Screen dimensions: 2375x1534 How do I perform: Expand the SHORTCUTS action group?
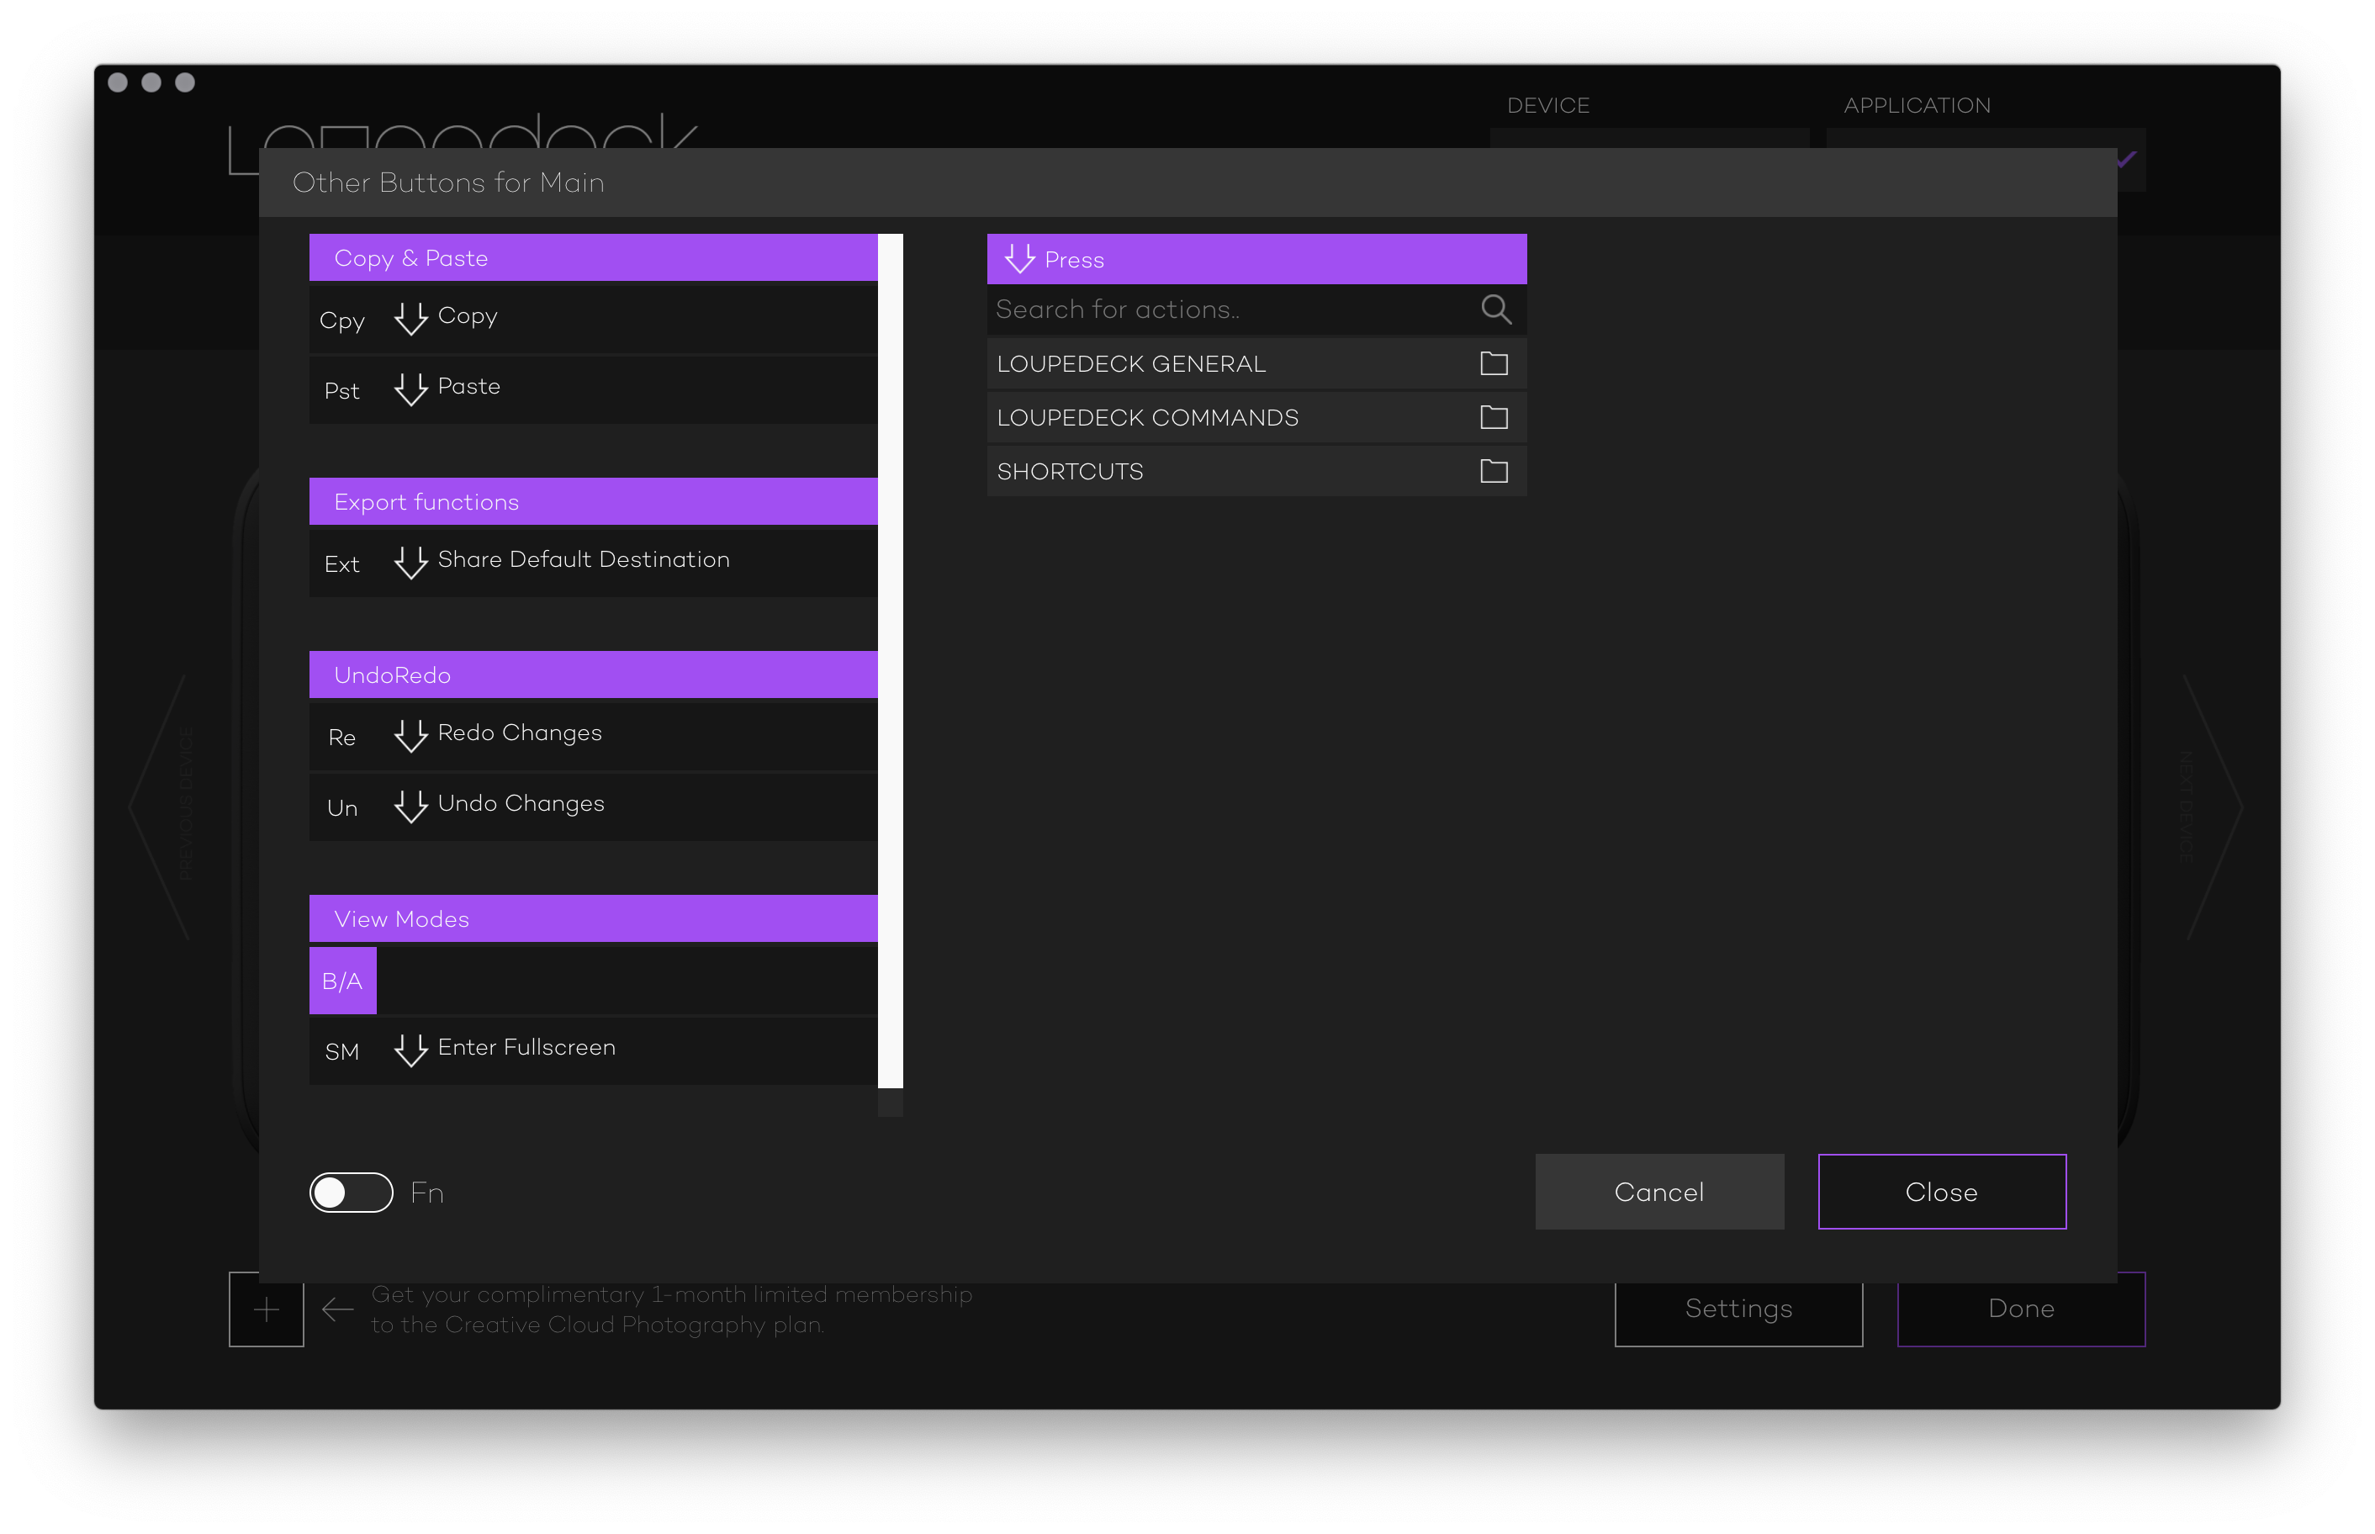(1070, 471)
